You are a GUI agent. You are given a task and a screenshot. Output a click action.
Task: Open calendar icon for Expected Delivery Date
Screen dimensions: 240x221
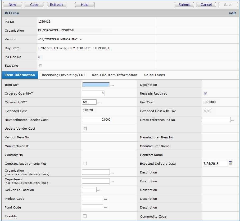pyautogui.click(x=230, y=163)
